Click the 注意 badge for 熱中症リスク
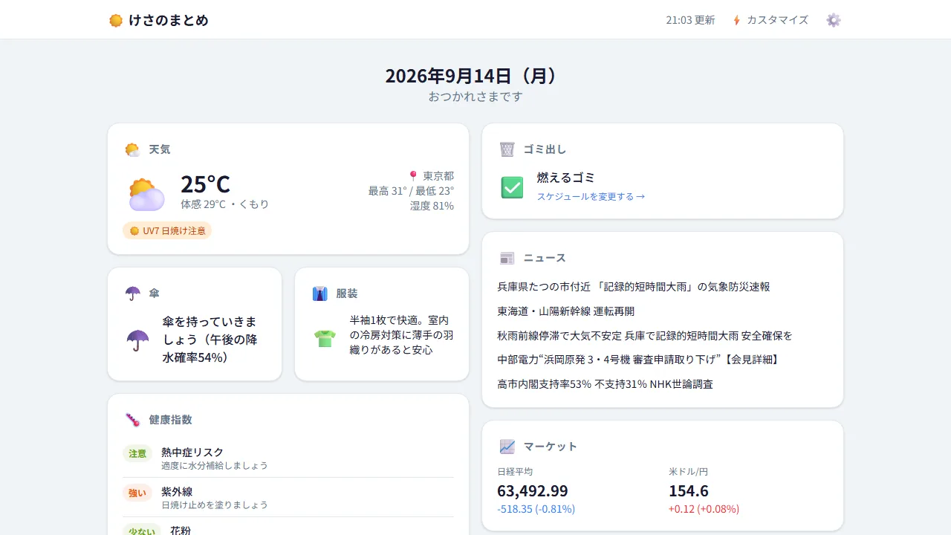Viewport: 951px width, 535px height. [x=137, y=453]
